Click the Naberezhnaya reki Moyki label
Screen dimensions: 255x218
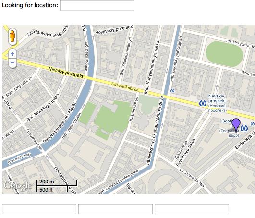[59, 122]
